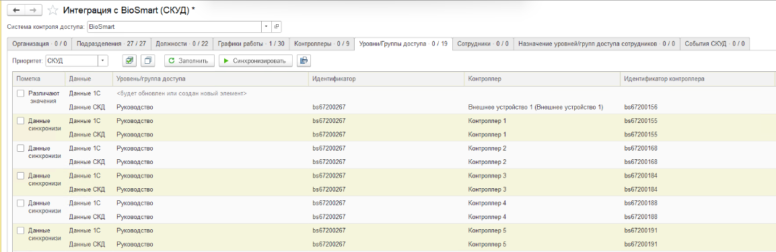Click the print/report icon after Синхронизировать
This screenshot has height=252, width=776.
(304, 60)
